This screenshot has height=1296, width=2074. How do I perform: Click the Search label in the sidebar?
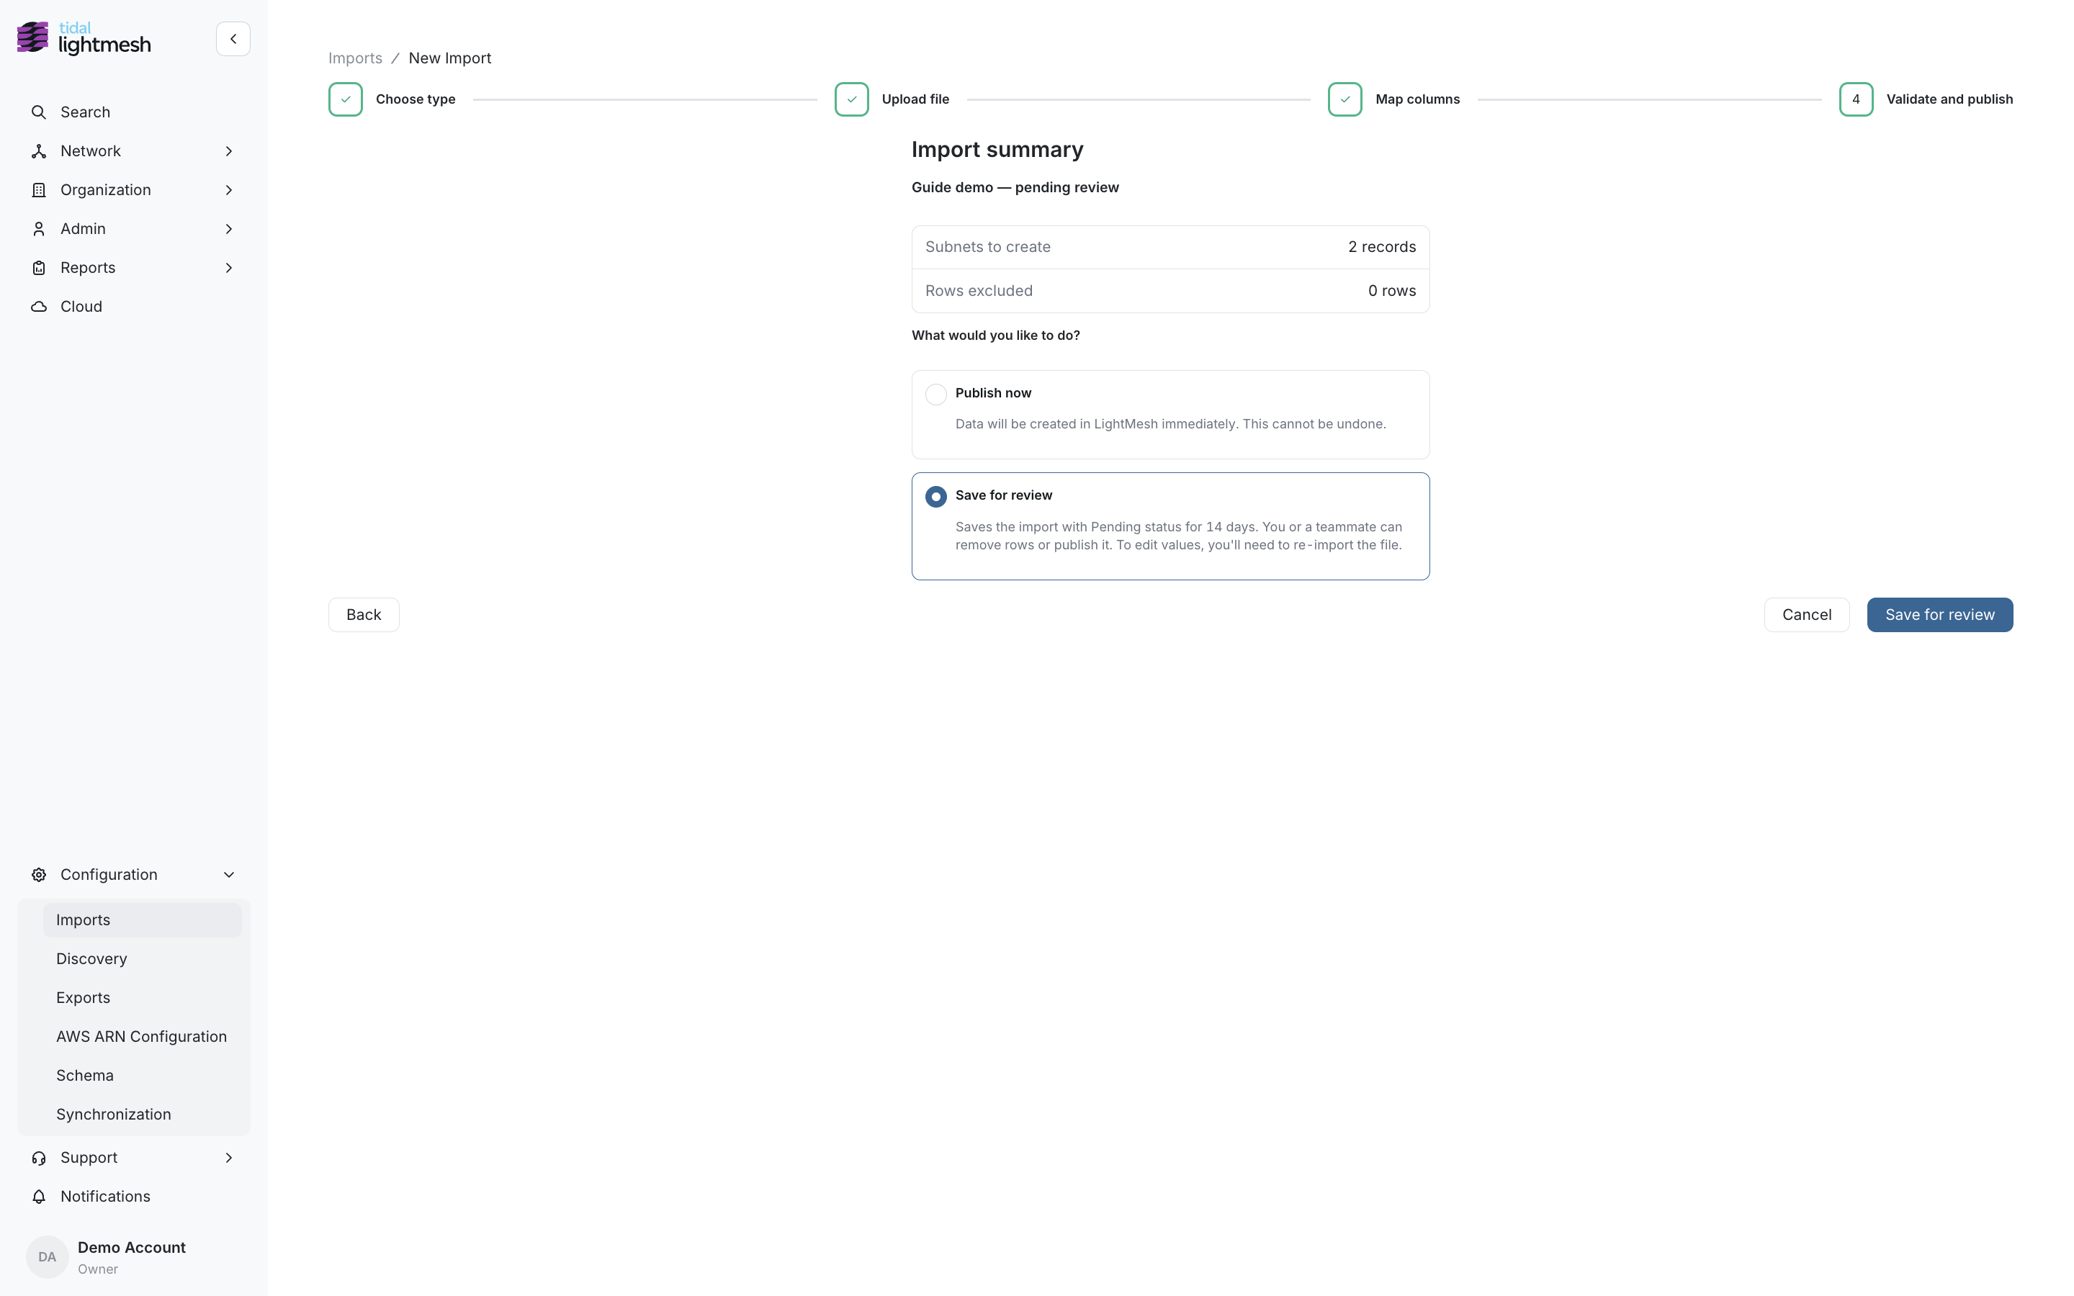tap(85, 112)
